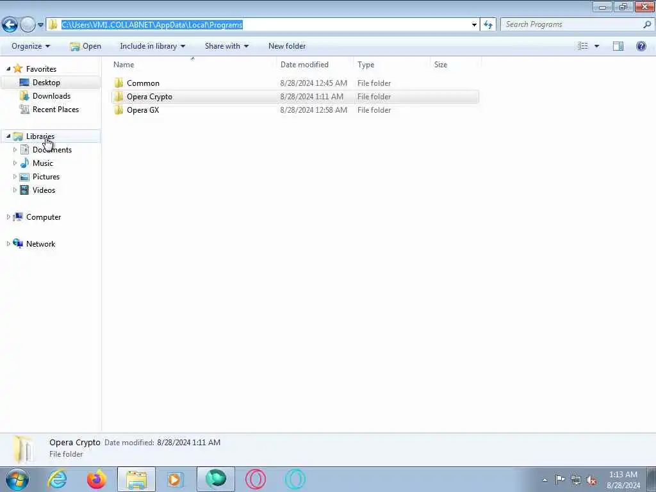This screenshot has height=492, width=656.
Task: Click the muted volume tray icon
Action: click(x=591, y=480)
